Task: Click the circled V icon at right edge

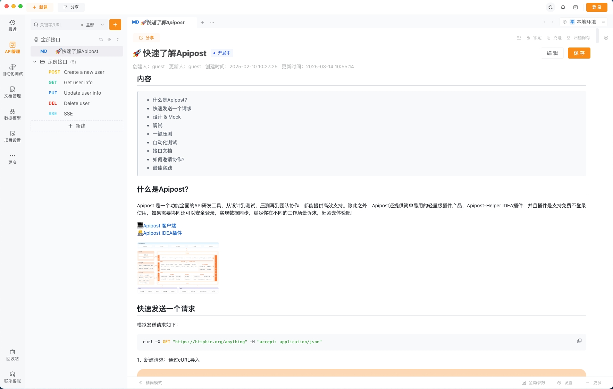Action: (606, 38)
